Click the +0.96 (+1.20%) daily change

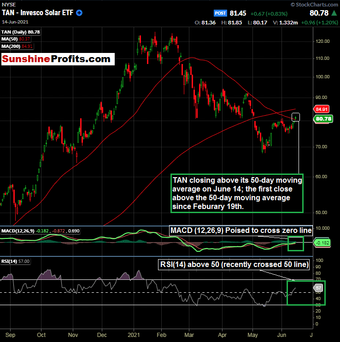[x=319, y=23]
